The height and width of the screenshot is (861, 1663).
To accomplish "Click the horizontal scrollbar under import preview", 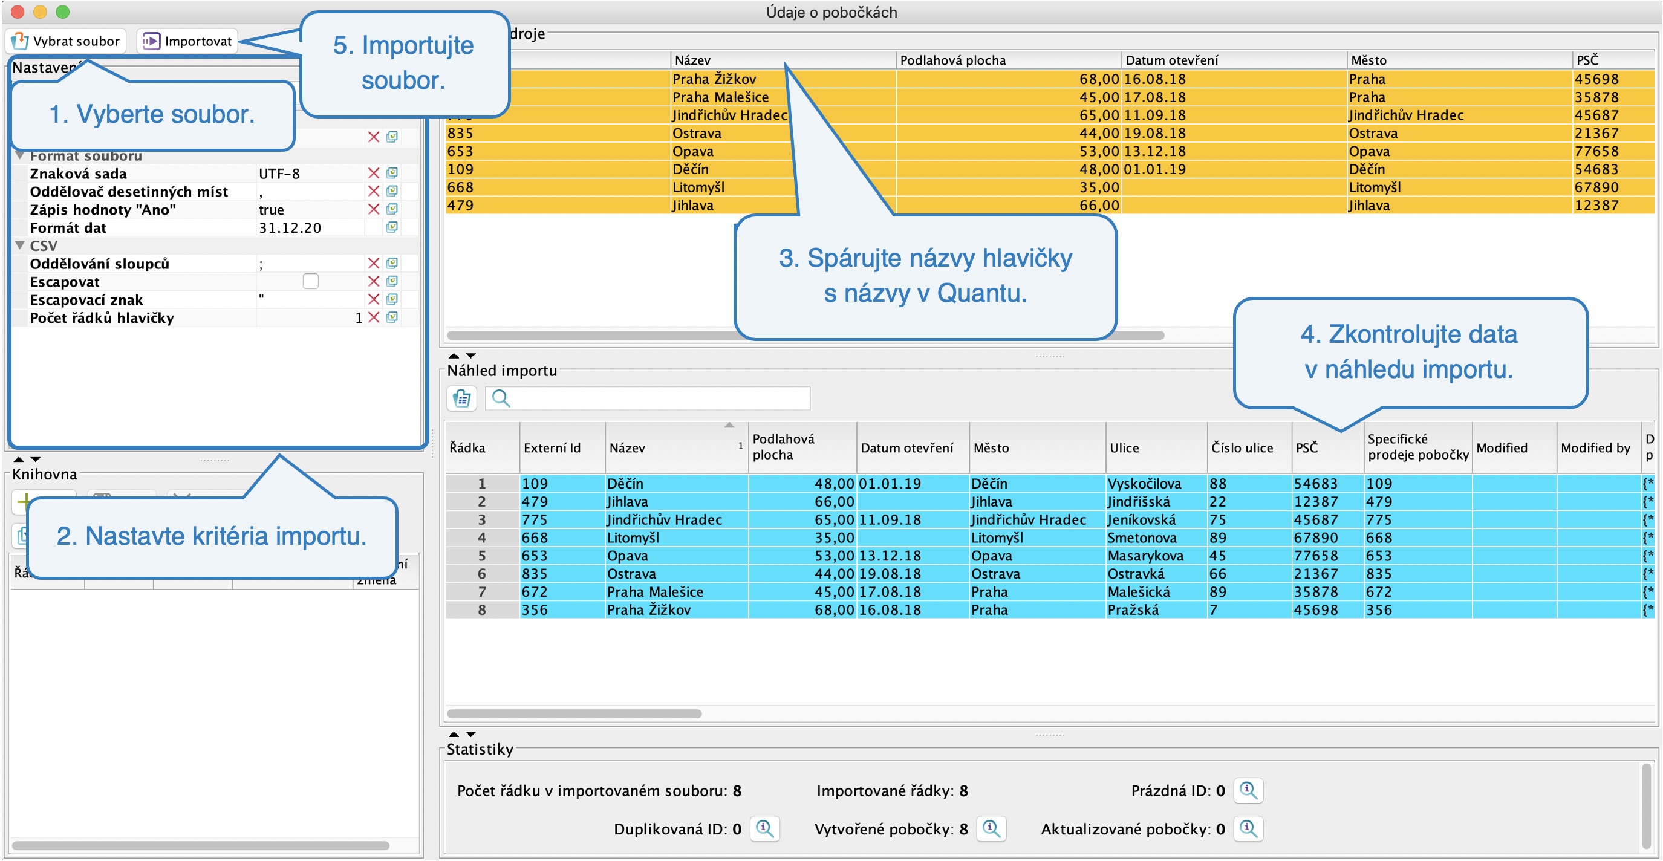I will coord(574,714).
